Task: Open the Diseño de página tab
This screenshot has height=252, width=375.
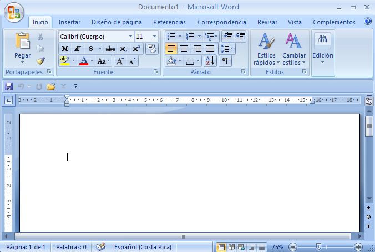Action: (x=116, y=22)
